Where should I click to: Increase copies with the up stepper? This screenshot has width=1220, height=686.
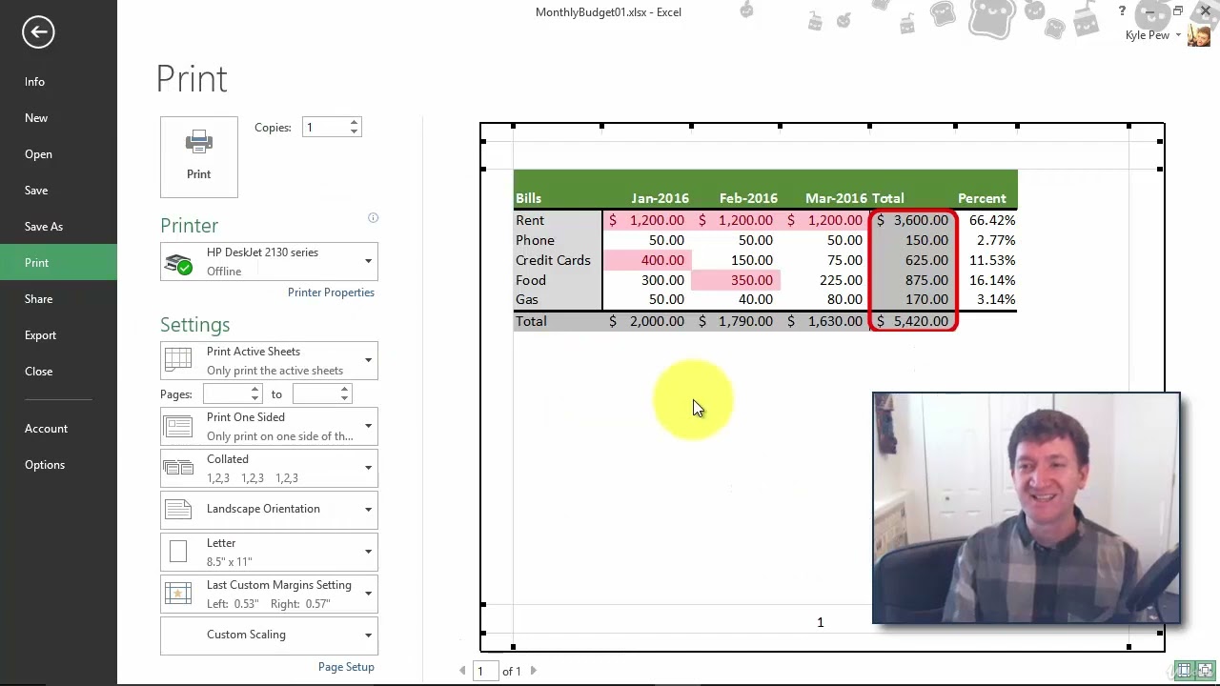click(354, 123)
